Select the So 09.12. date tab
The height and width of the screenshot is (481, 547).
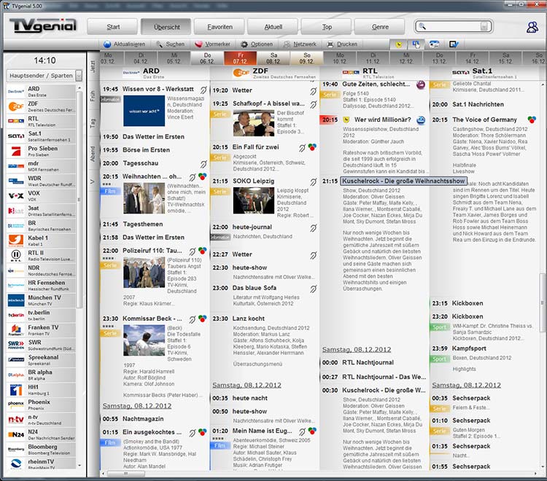(x=306, y=58)
